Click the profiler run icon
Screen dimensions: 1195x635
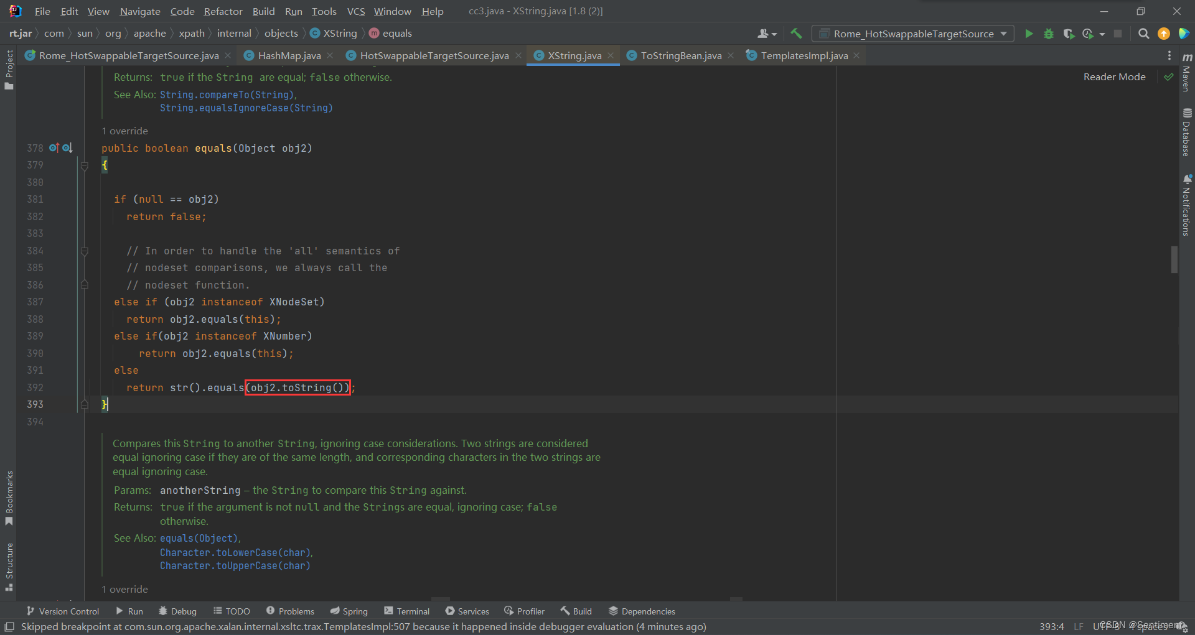[x=1088, y=34]
